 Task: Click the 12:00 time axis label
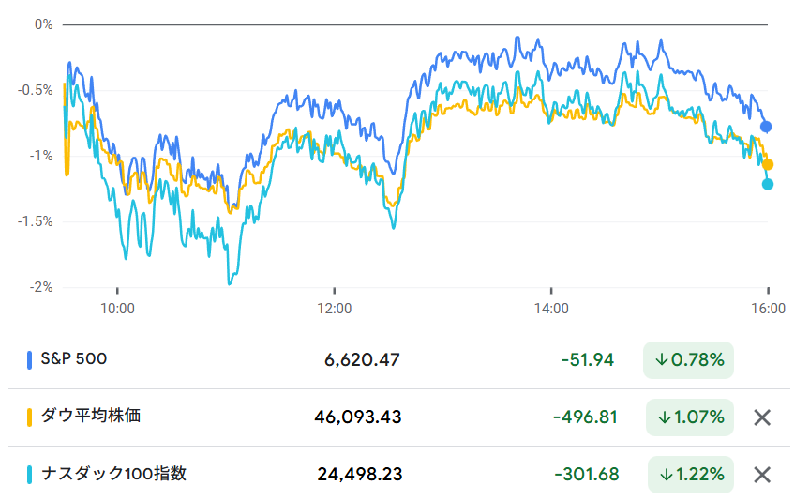point(334,307)
